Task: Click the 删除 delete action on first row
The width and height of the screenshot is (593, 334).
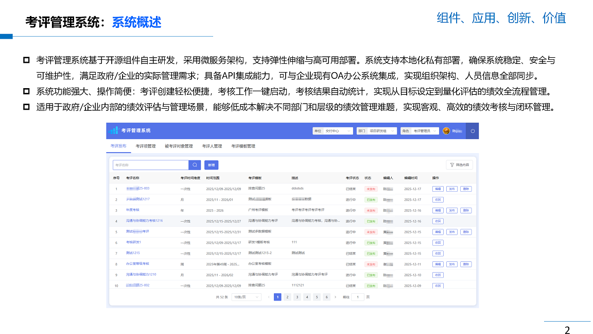Action: coord(465,190)
